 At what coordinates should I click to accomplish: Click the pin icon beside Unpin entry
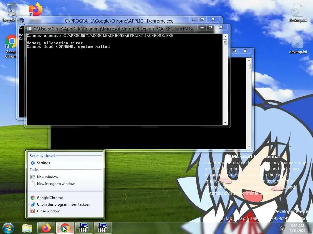coord(33,204)
